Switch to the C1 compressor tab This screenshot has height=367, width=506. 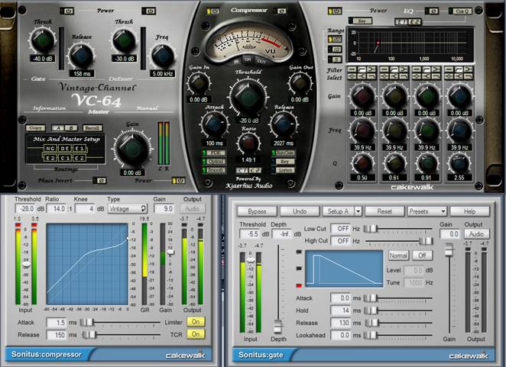click(x=242, y=170)
